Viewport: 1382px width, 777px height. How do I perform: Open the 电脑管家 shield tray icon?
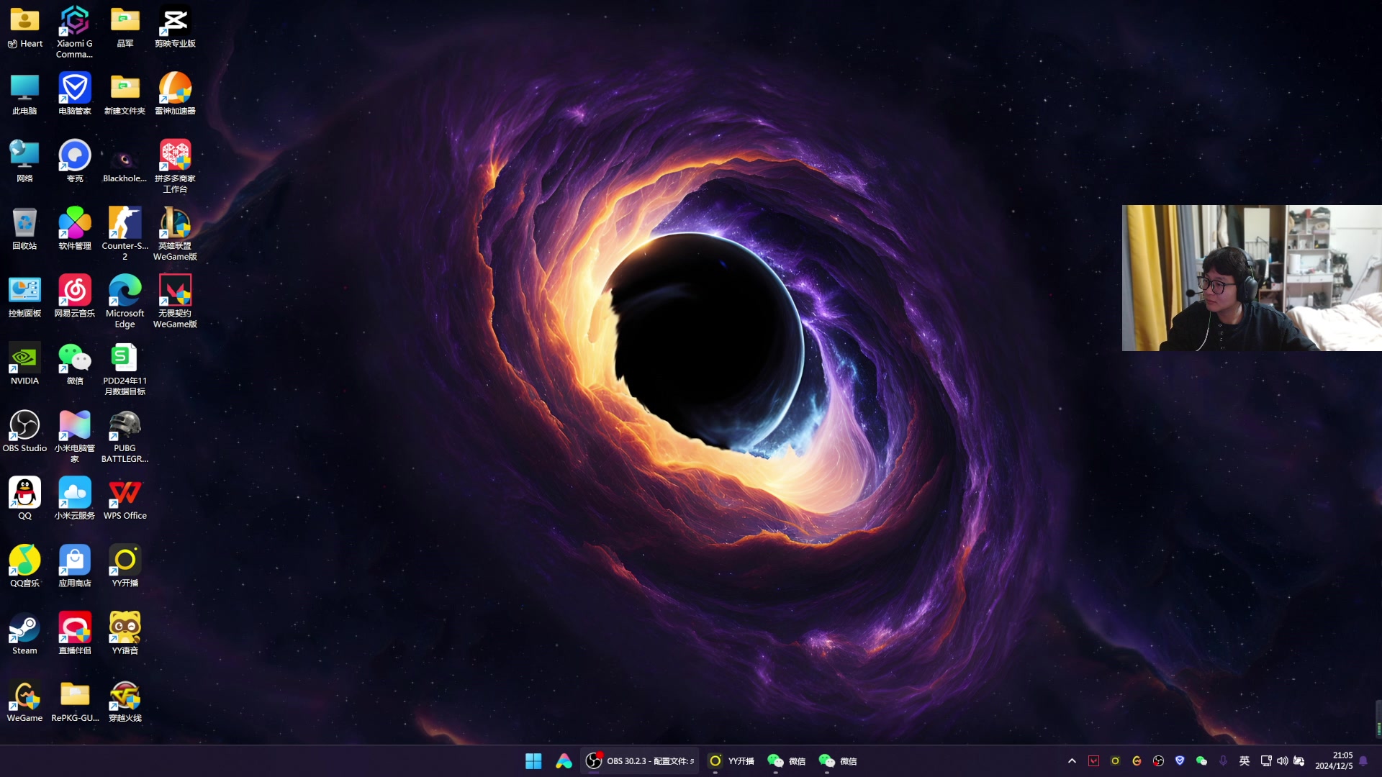click(1180, 761)
